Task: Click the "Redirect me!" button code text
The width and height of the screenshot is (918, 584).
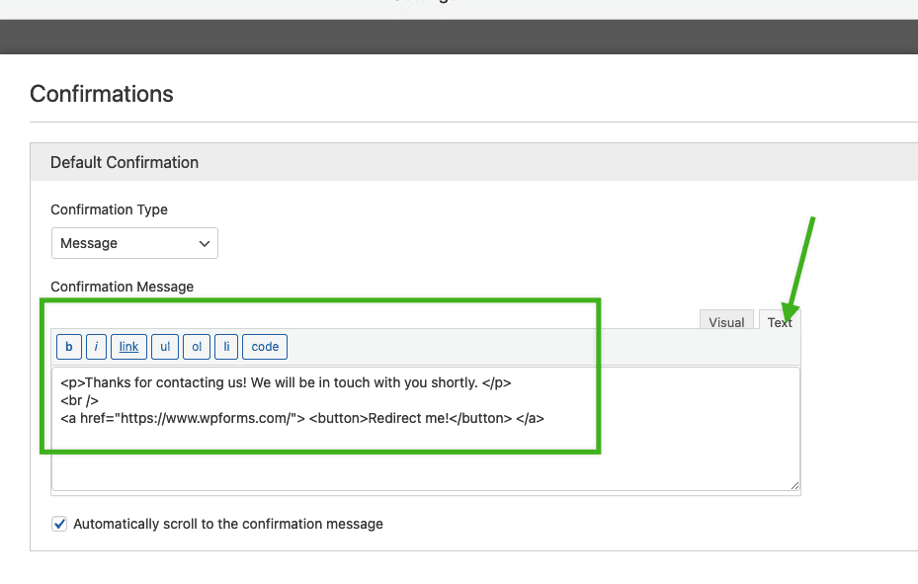Action: pos(410,418)
